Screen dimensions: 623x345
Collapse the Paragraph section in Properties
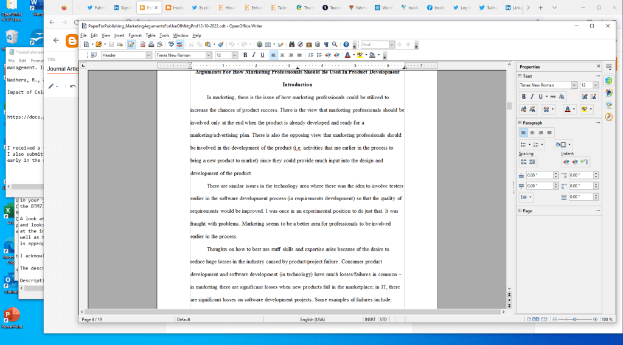click(520, 123)
